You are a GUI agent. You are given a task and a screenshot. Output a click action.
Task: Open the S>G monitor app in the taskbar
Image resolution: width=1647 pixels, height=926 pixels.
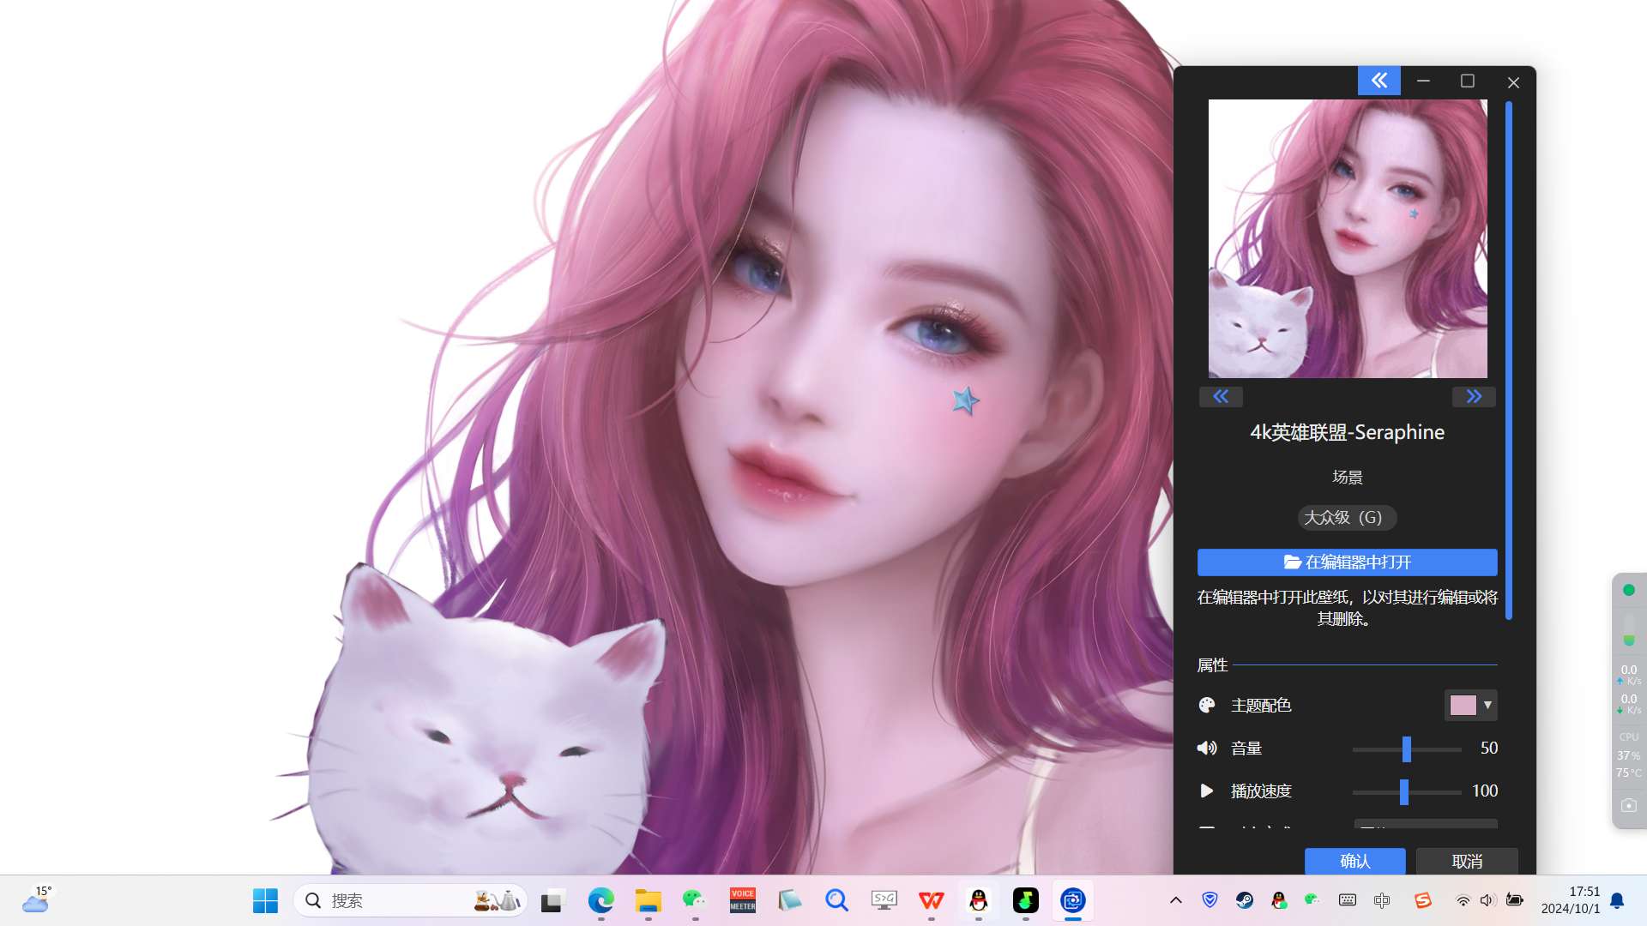point(884,900)
